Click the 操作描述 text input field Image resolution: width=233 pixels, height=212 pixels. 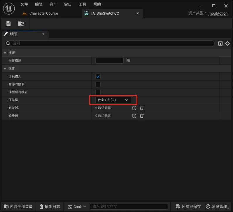pyautogui.click(x=109, y=61)
